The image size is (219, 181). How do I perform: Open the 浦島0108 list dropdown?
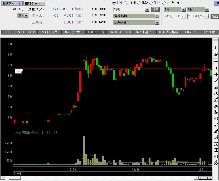(x=157, y=22)
